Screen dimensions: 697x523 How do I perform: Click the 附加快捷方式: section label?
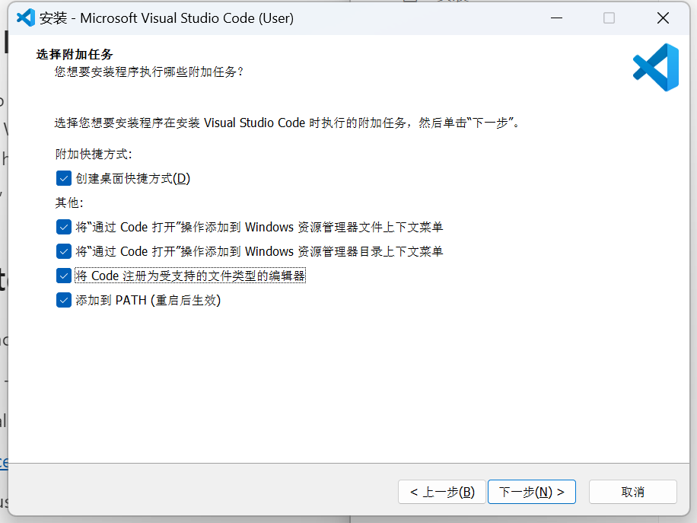tap(94, 154)
